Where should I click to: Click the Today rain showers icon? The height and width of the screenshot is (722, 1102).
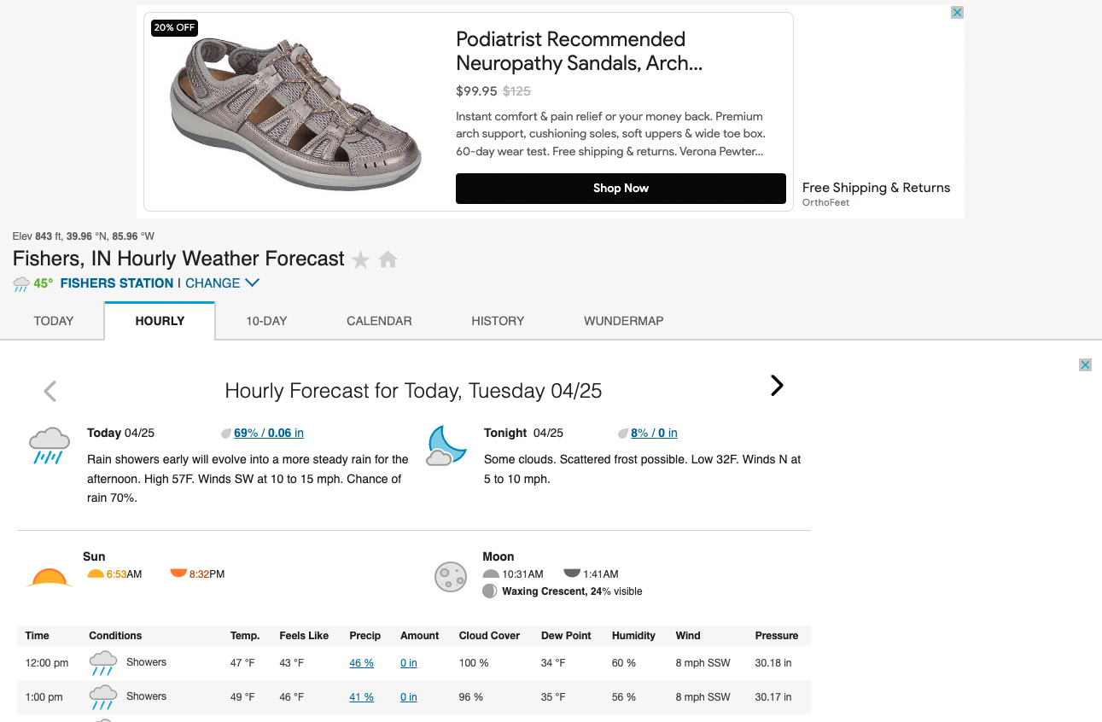(50, 445)
